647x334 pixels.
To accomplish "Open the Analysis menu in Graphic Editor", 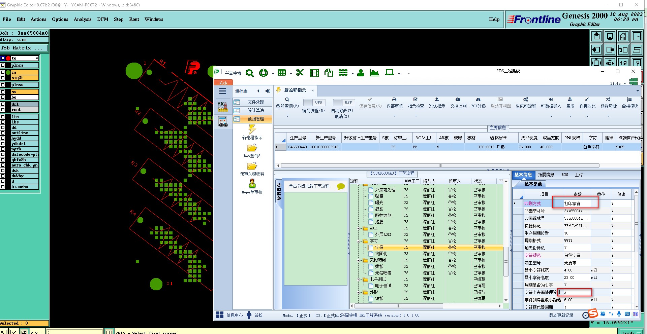I will click(x=83, y=19).
